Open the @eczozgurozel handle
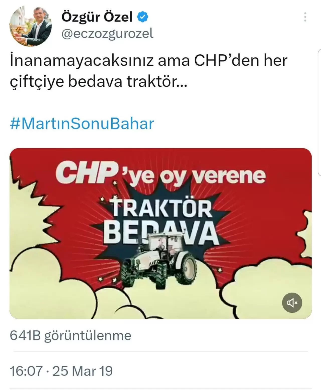 coord(108,34)
